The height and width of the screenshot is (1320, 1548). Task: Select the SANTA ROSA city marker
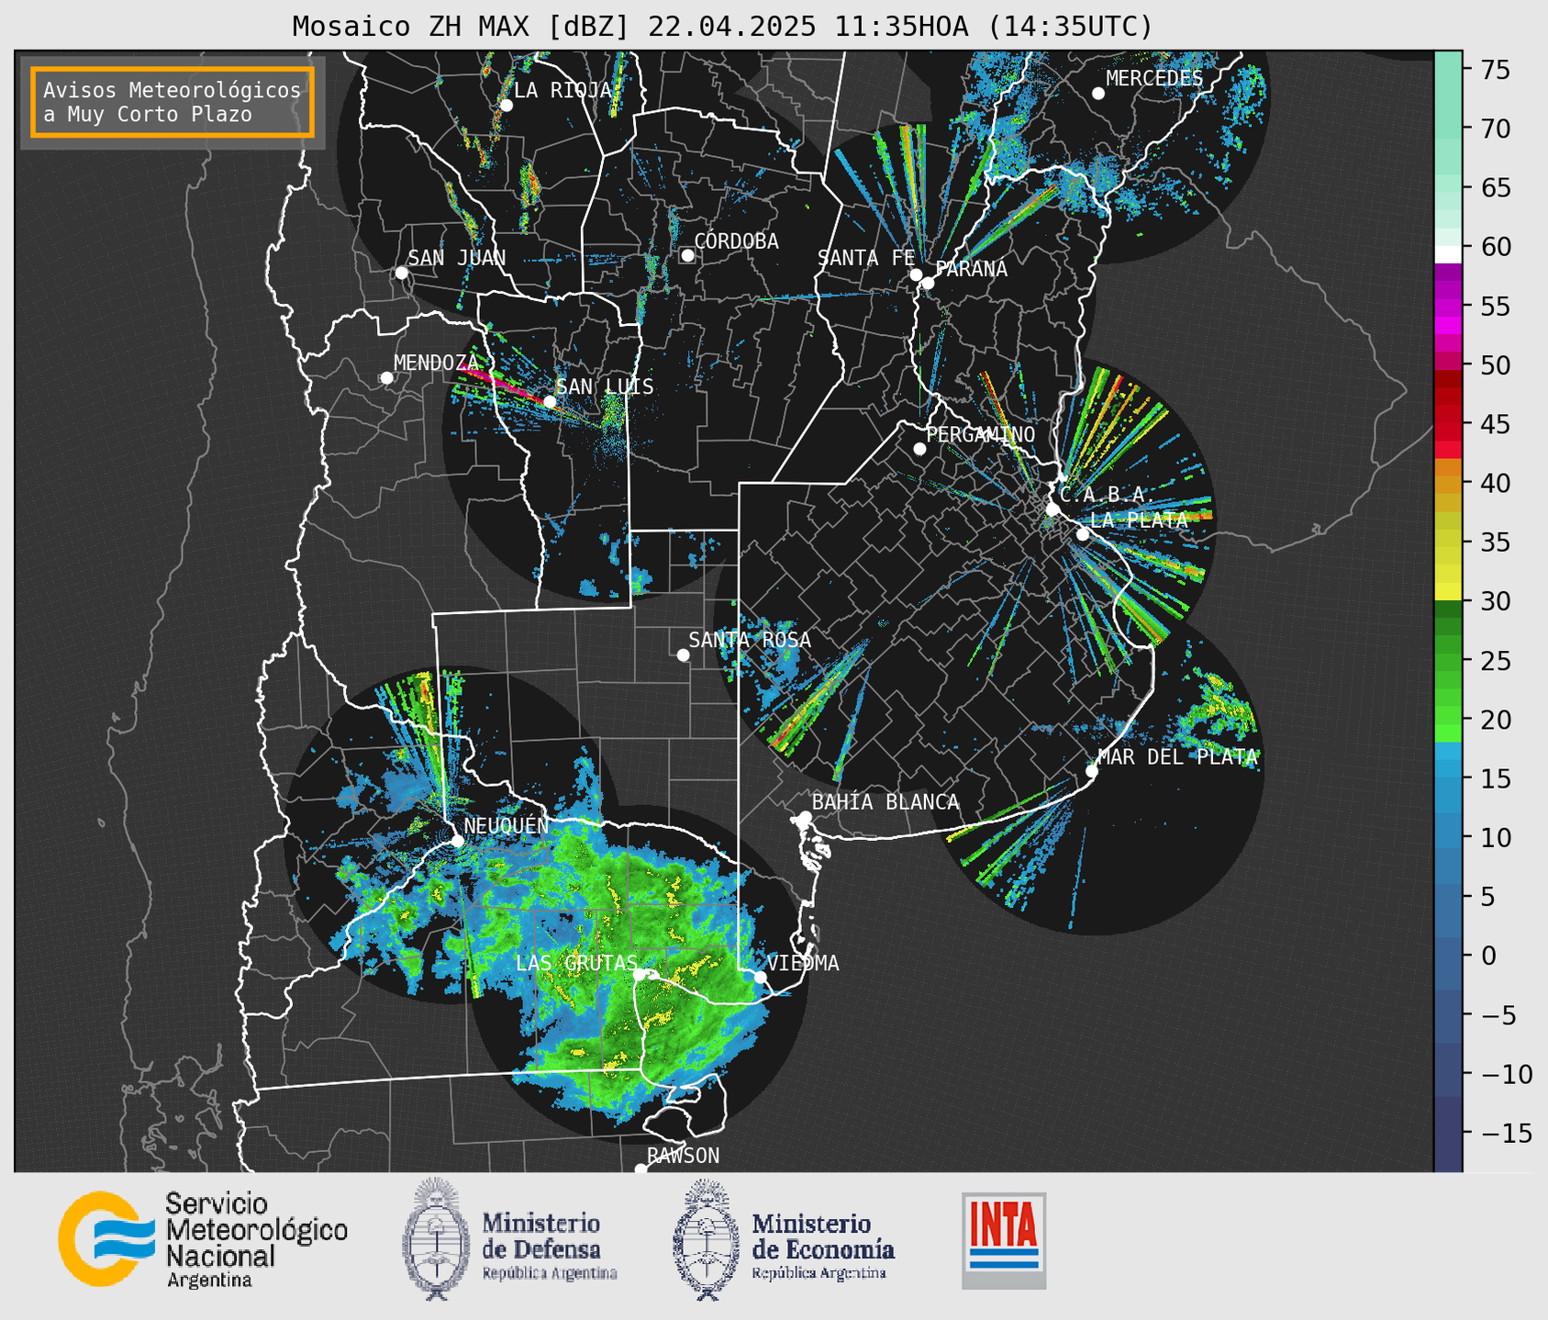(x=683, y=654)
